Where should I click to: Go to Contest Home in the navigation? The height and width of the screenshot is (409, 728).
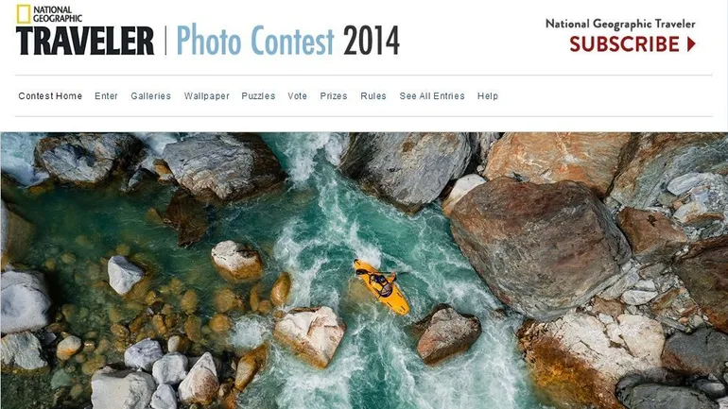[x=50, y=96]
